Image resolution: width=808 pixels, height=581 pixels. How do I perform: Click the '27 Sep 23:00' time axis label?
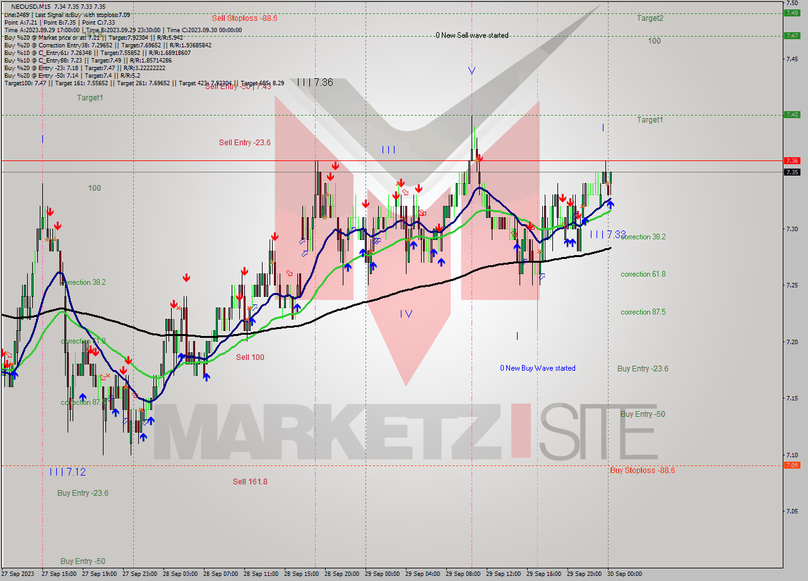tap(140, 574)
